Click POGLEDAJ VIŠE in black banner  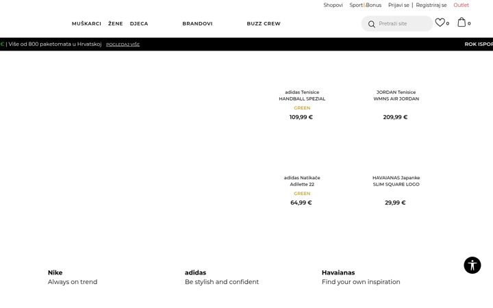(x=123, y=44)
